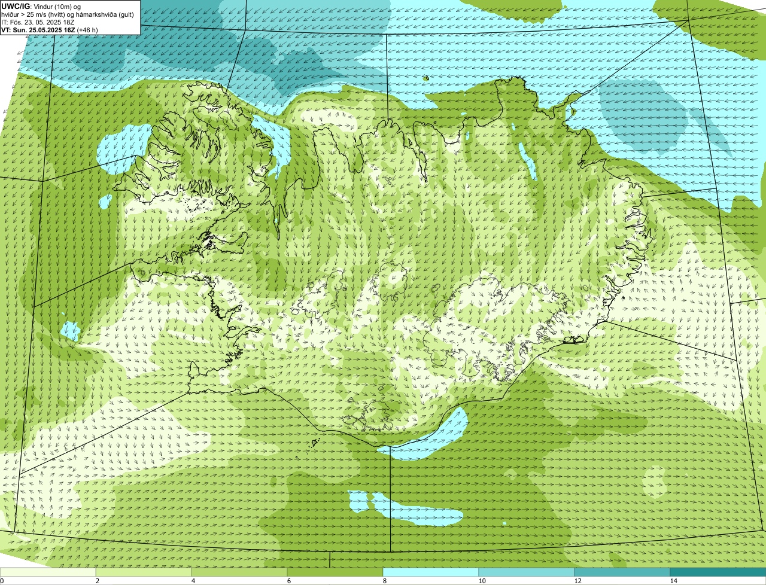Choose the 10–12 m/s legend color swatch

[527, 572]
